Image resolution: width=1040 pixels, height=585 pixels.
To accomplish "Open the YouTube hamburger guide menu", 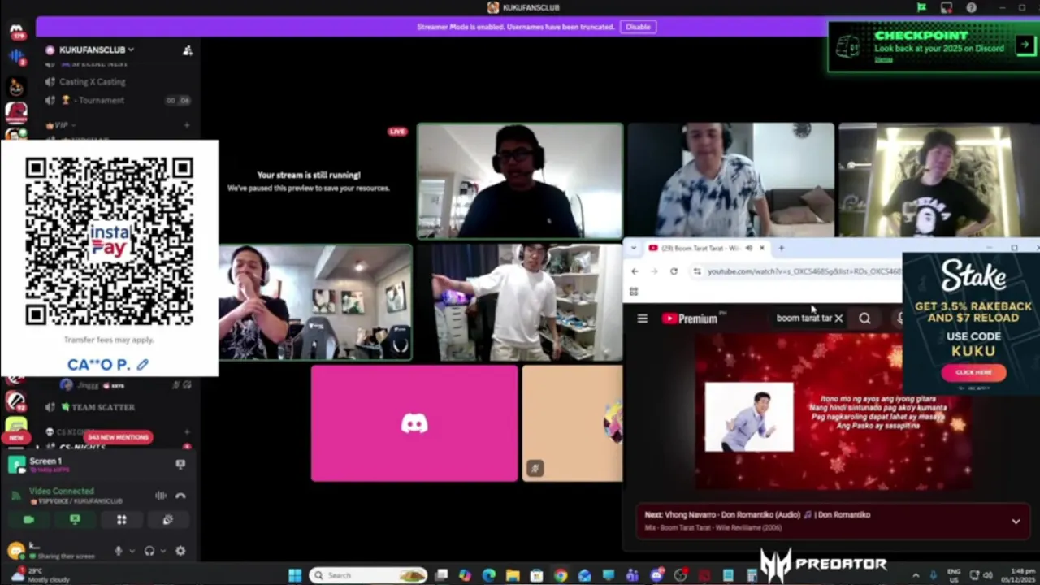I will (x=642, y=318).
